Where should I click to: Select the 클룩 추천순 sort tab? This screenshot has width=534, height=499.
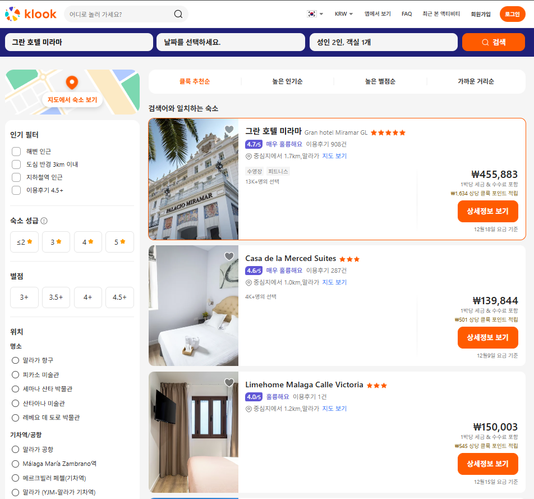(x=195, y=81)
